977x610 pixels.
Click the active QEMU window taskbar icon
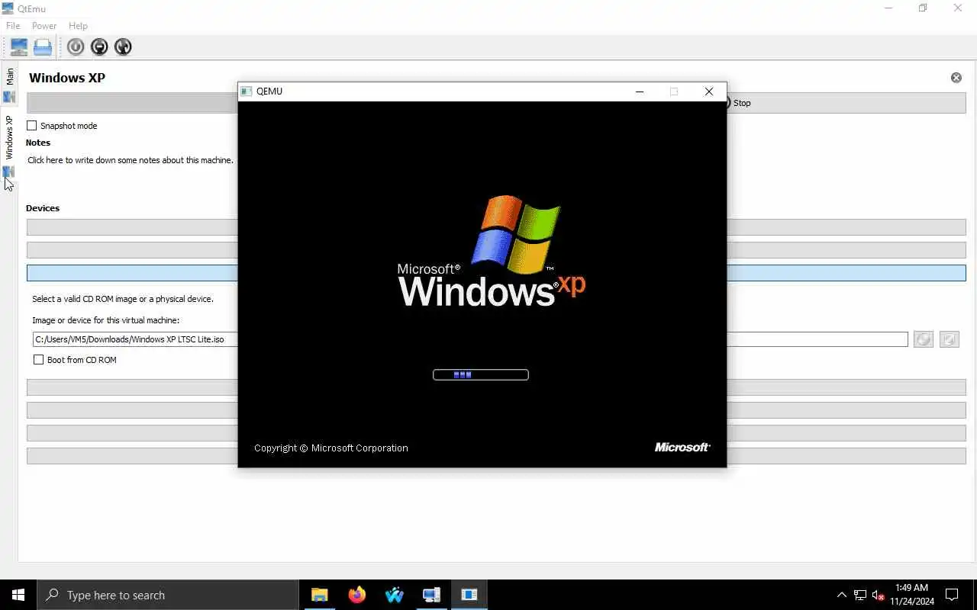click(469, 595)
